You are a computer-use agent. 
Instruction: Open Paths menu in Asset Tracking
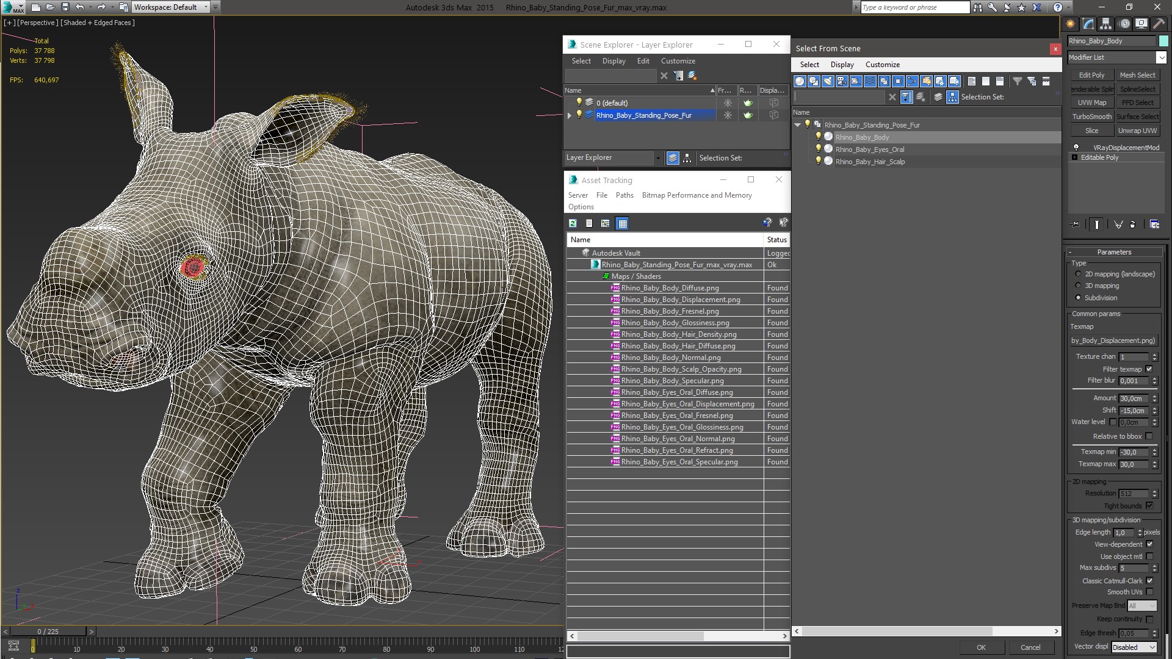point(624,195)
